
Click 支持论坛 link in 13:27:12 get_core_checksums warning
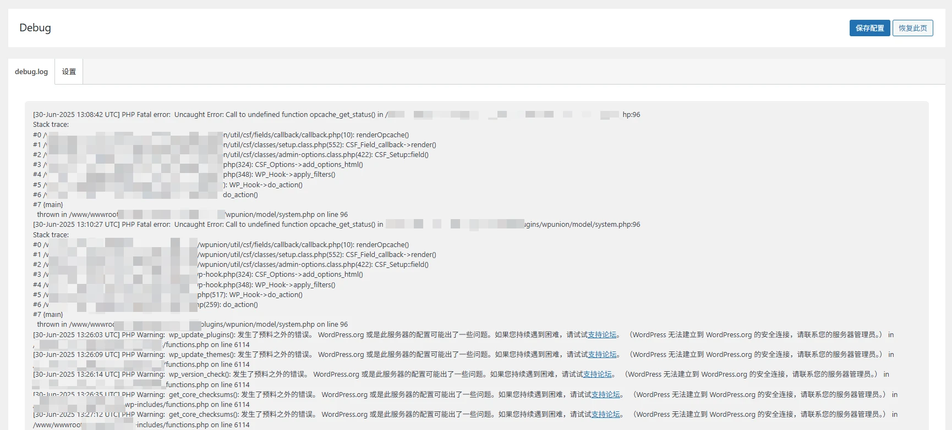tap(605, 415)
